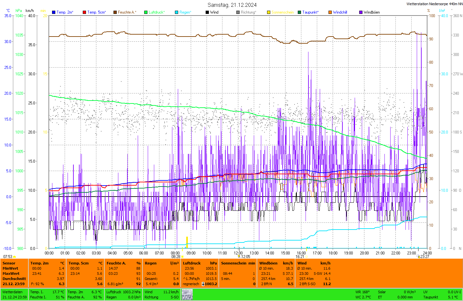Click the date heading Samstag, 21.12.2024
This screenshot has height=301, width=463.
232,5
